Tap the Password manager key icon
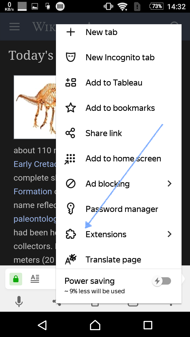Image resolution: width=190 pixels, height=337 pixels. [70, 209]
